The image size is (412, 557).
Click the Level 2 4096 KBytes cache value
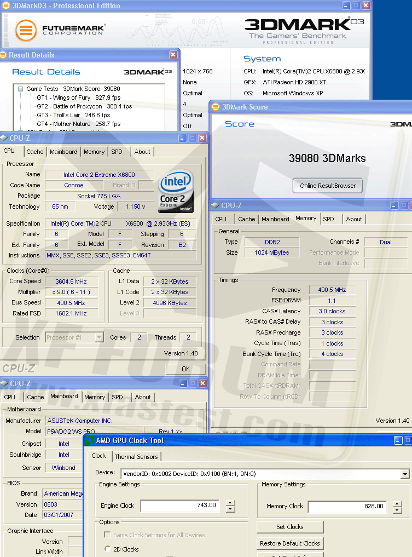pos(170,303)
